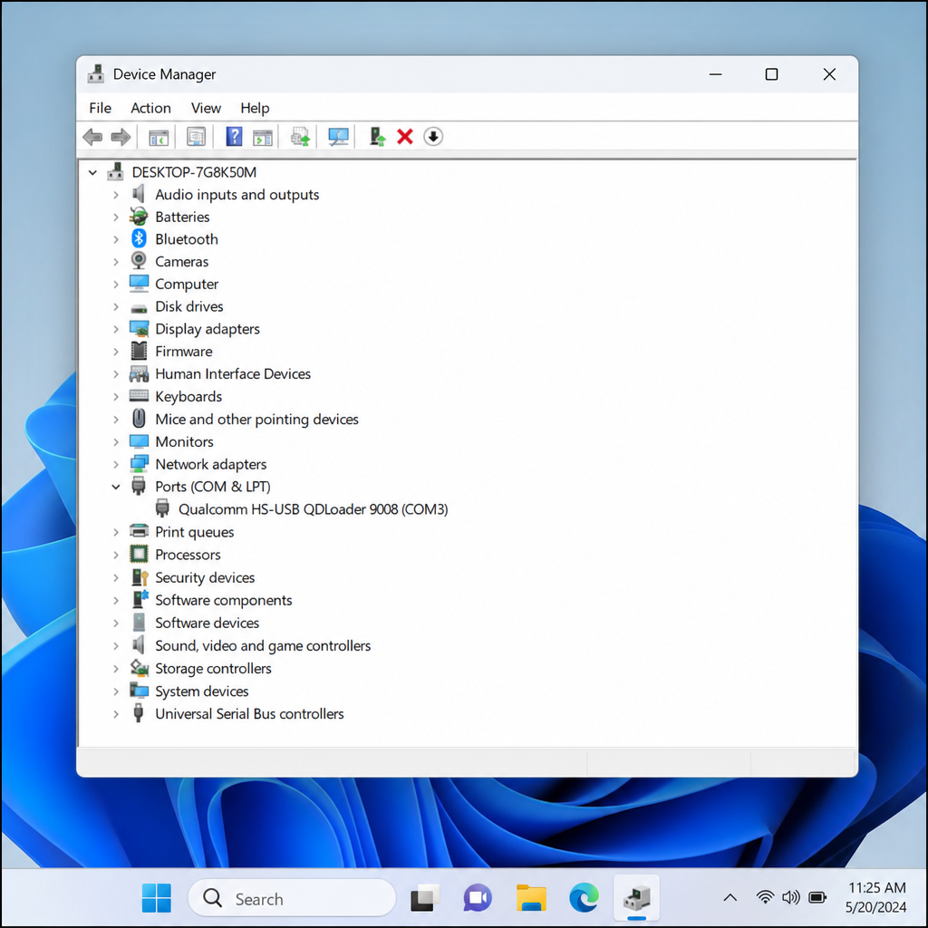The image size is (928, 928).
Task: Expand the System devices category
Action: tap(116, 691)
